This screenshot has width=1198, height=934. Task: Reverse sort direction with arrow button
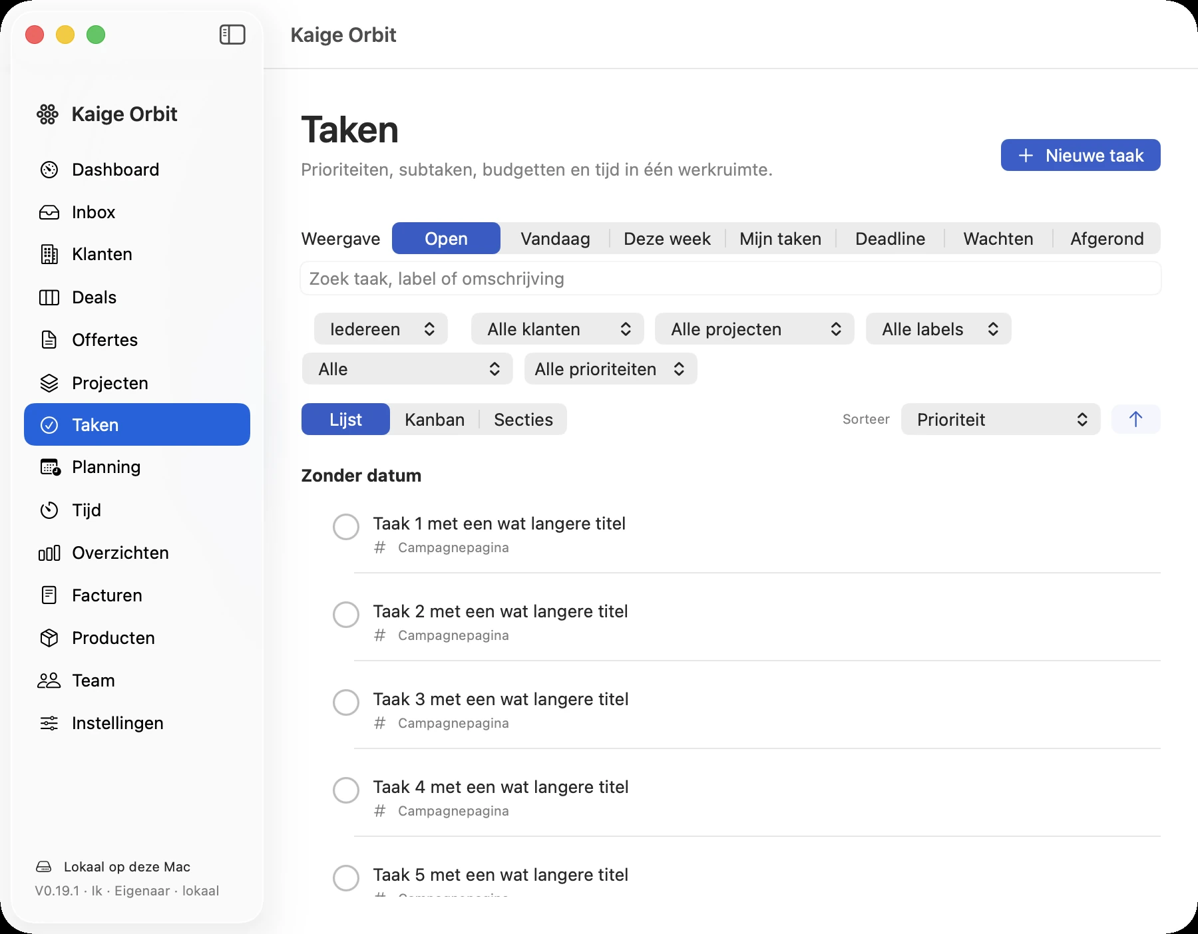1136,419
